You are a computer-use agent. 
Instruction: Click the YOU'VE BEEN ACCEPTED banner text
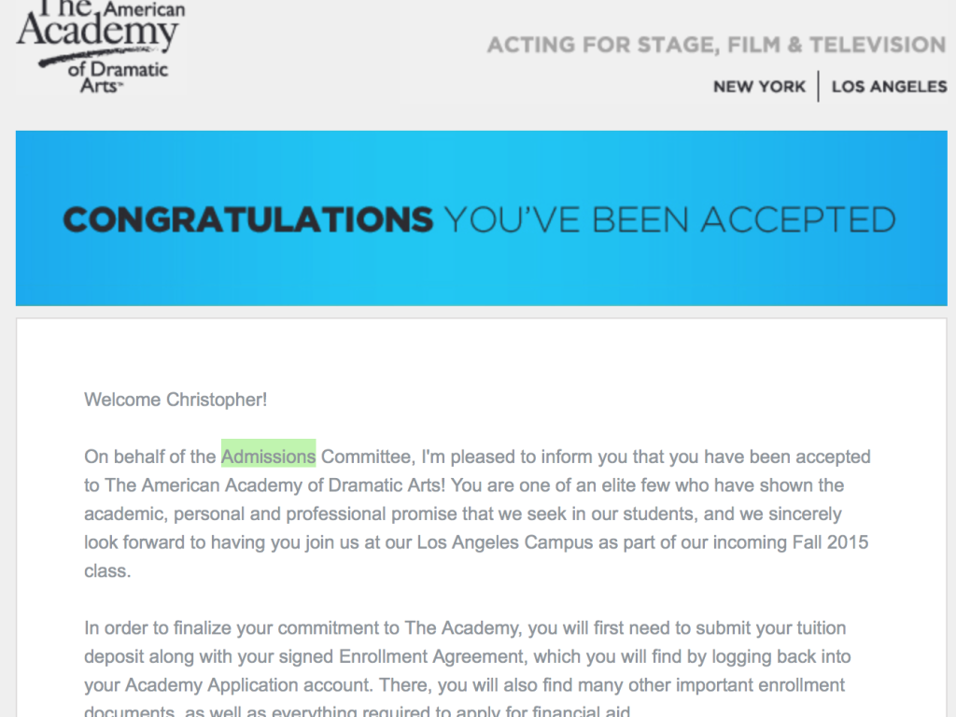(669, 219)
